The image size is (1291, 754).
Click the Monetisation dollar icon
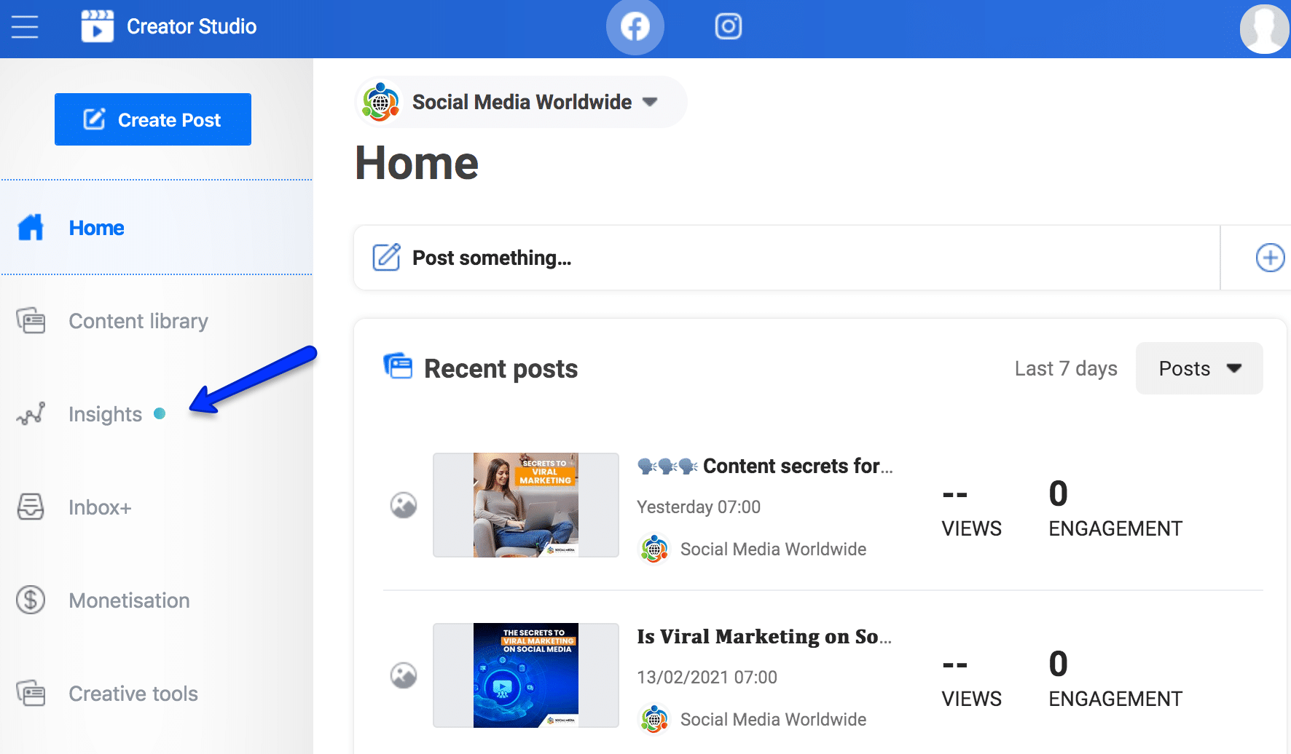pos(31,600)
